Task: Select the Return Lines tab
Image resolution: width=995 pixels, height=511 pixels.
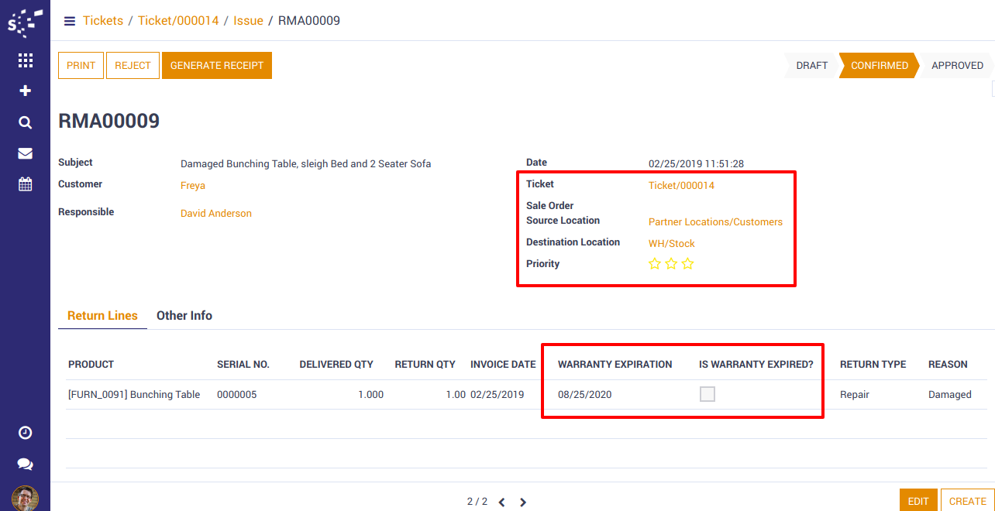Action: (102, 316)
